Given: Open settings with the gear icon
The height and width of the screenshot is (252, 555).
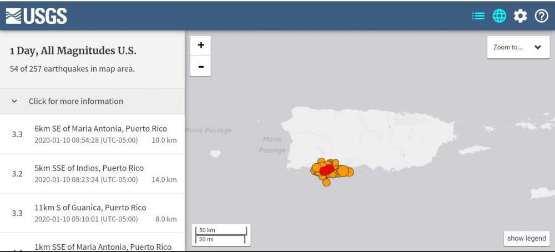Looking at the screenshot, I should pyautogui.click(x=520, y=16).
